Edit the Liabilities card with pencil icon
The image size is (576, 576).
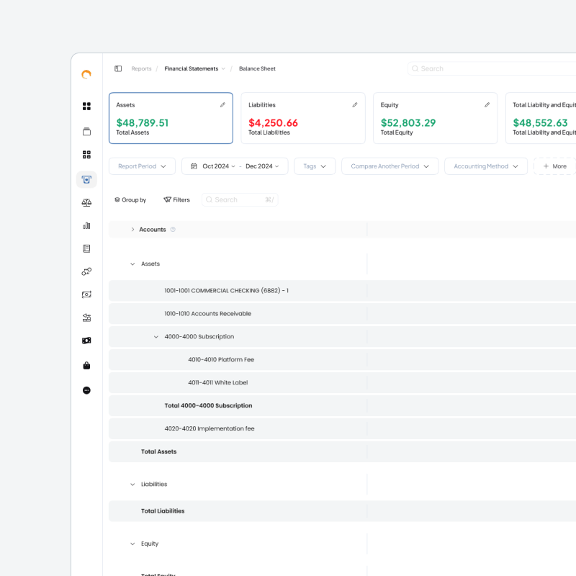355,105
